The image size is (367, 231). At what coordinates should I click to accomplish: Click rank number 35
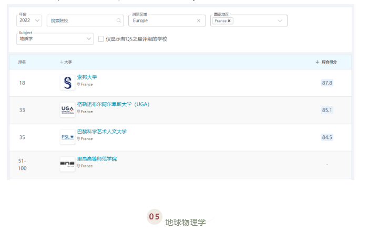click(x=22, y=137)
